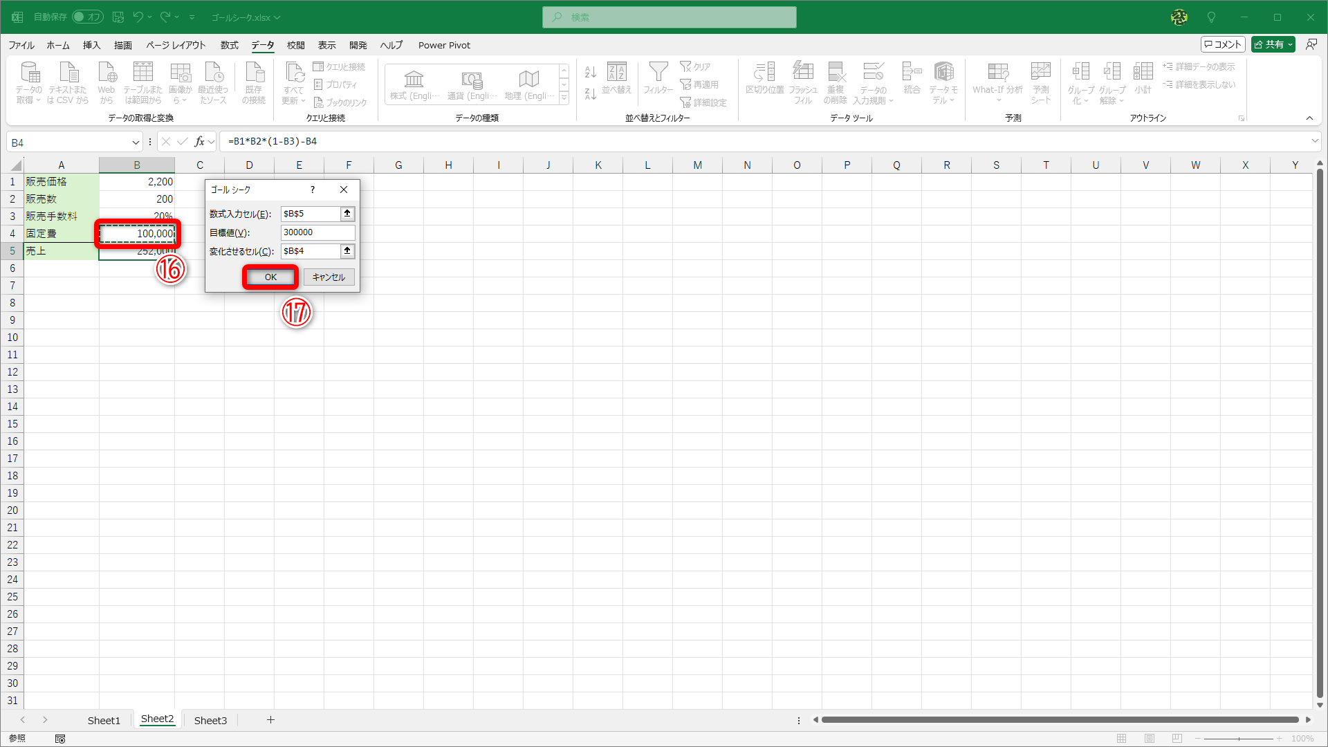Open the 統合 consolidation tool
The width and height of the screenshot is (1328, 747).
911,82
